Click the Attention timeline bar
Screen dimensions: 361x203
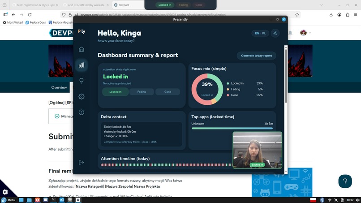tap(167, 165)
